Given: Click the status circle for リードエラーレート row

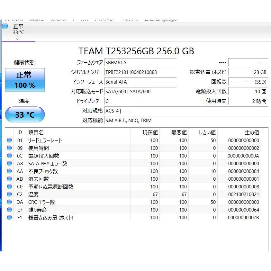Looking at the screenshot, I should point(9,140).
